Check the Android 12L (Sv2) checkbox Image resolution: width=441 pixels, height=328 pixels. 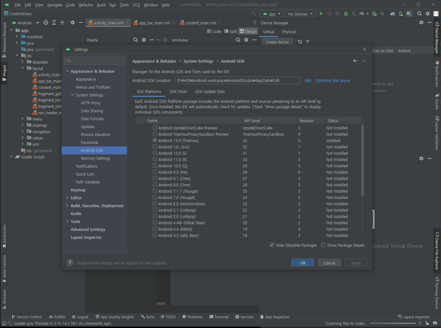pyautogui.click(x=155, y=146)
